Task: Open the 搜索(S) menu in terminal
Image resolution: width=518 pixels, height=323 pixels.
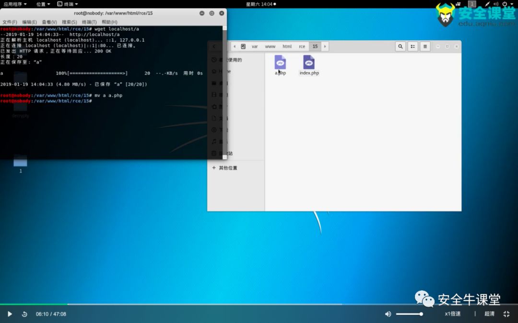Action: (70, 22)
